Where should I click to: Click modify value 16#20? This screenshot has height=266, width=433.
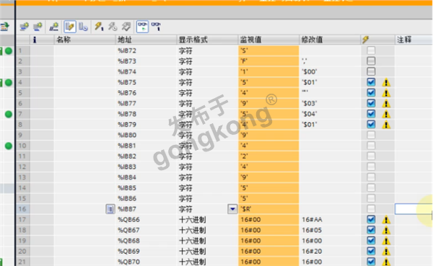tap(312, 251)
